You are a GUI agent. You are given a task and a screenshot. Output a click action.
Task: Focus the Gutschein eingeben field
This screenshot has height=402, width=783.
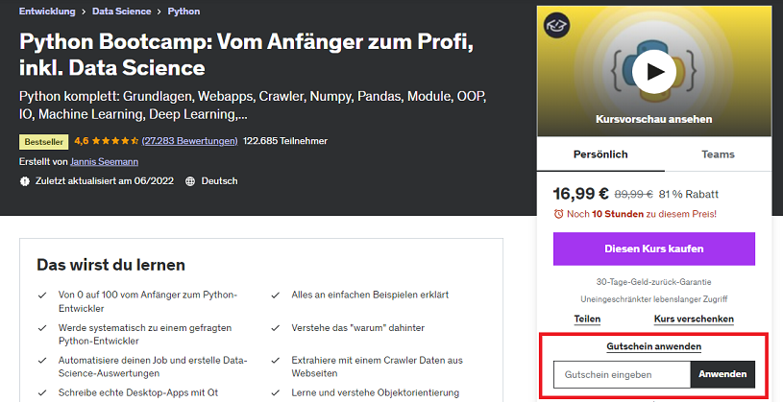point(622,374)
